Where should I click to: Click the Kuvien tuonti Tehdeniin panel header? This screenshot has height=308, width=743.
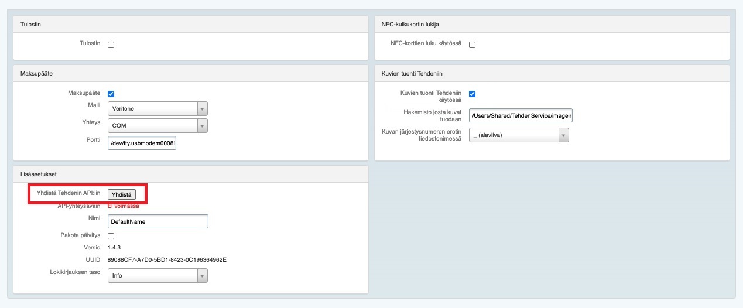tap(414, 73)
